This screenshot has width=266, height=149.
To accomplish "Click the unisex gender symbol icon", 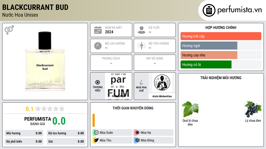I will (x=9, y=30).
